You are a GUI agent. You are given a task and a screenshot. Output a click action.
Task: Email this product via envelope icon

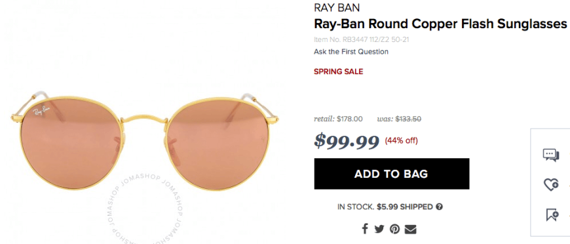pyautogui.click(x=410, y=229)
